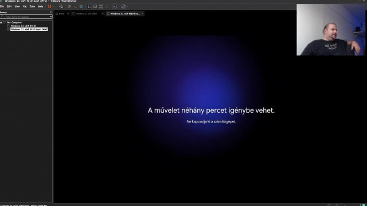
Task: Select Windows 11 x64 W10 boot 24H2 VM
Action: pyautogui.click(x=29, y=29)
